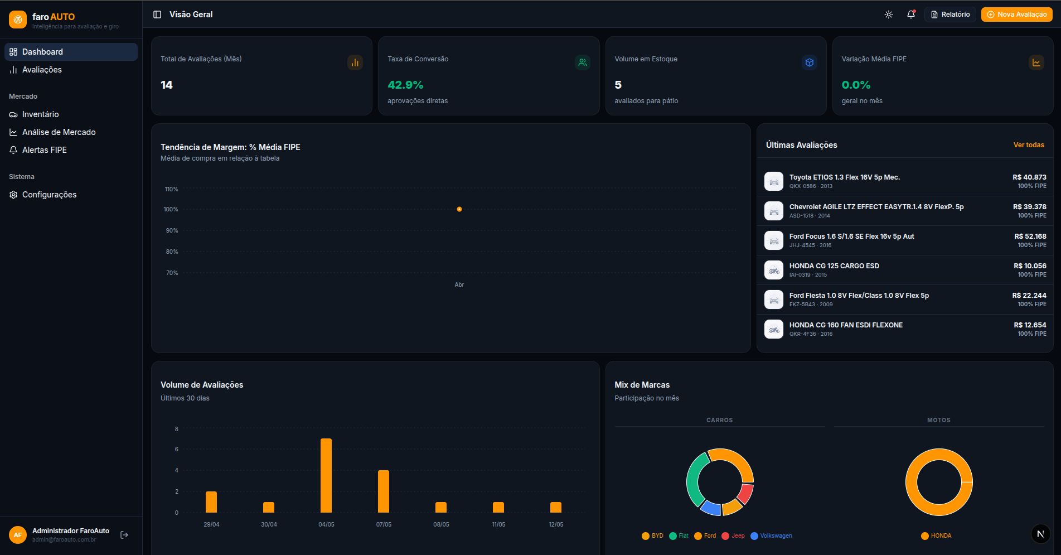1061x555 pixels.
Task: Click Fiat legend green dot
Action: coord(673,536)
